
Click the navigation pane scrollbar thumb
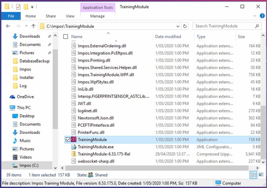pyautogui.click(x=55, y=89)
